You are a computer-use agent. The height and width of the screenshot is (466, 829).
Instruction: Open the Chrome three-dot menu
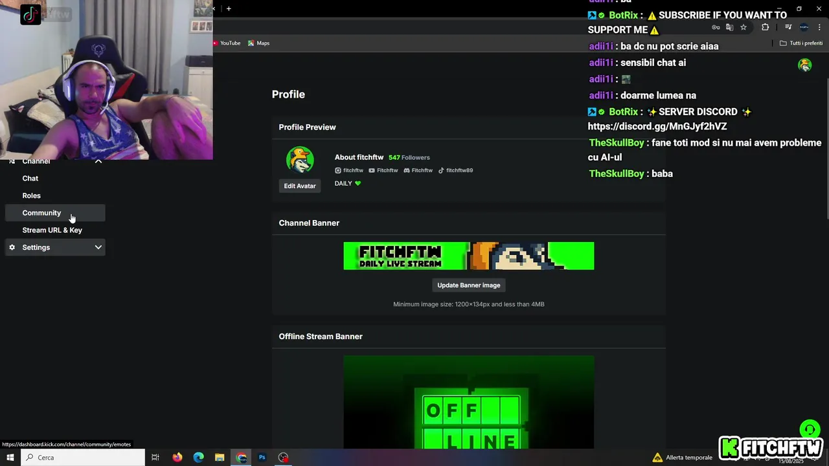(x=819, y=27)
